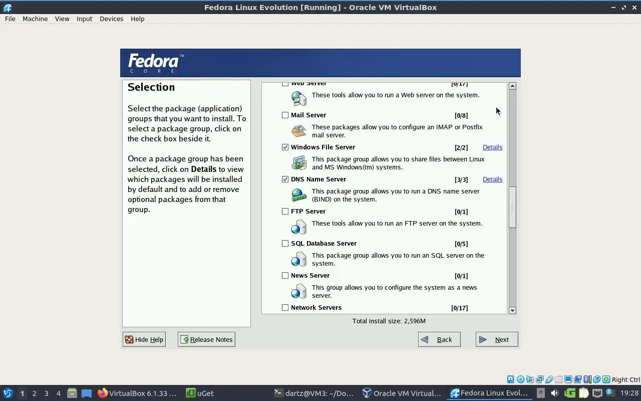Switch to the dartz@VM3 terminal window
The image size is (641, 401).
click(x=315, y=393)
